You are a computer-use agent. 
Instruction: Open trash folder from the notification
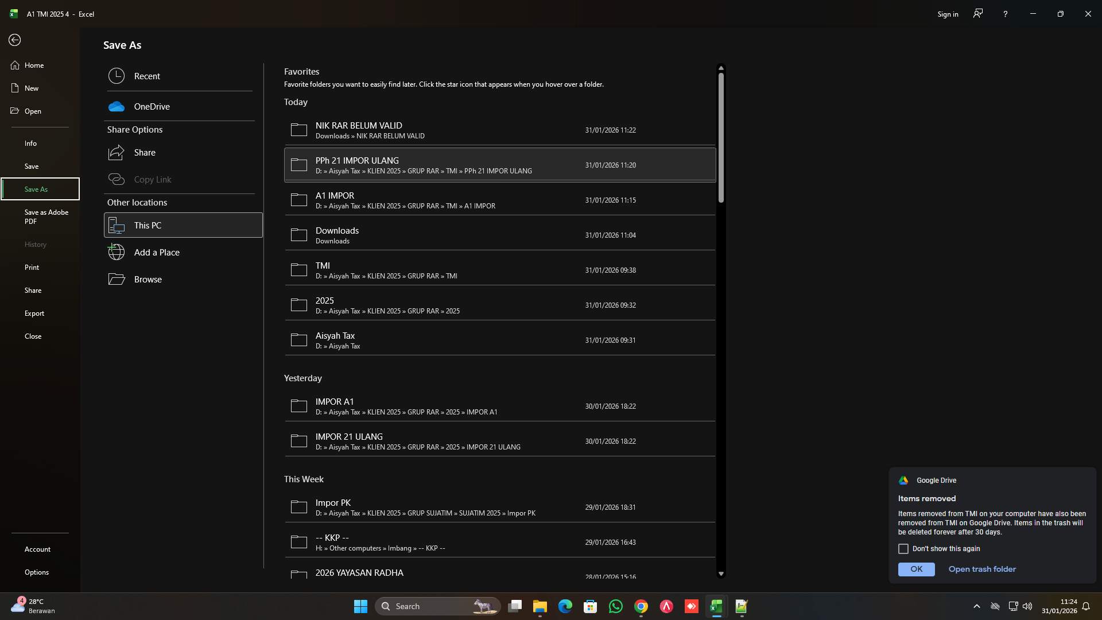pos(981,569)
